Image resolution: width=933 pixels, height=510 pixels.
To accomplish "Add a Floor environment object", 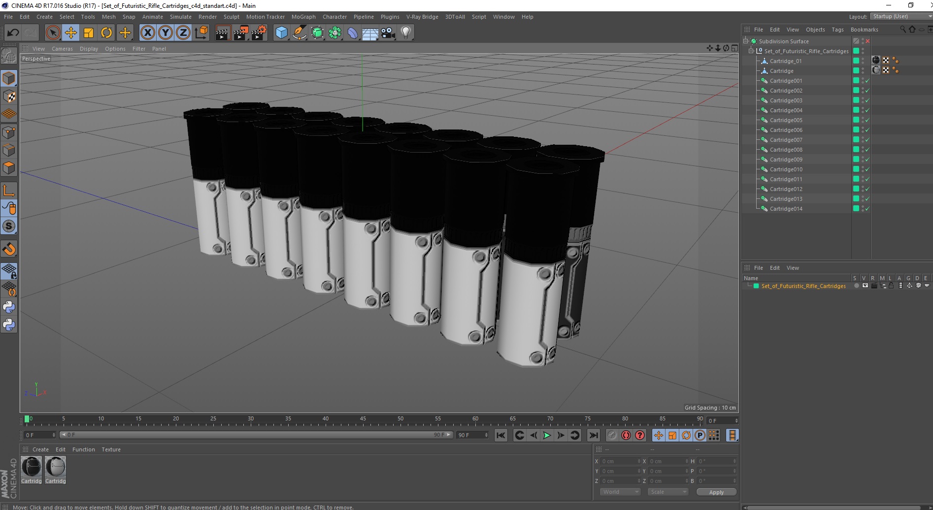I will pyautogui.click(x=370, y=33).
